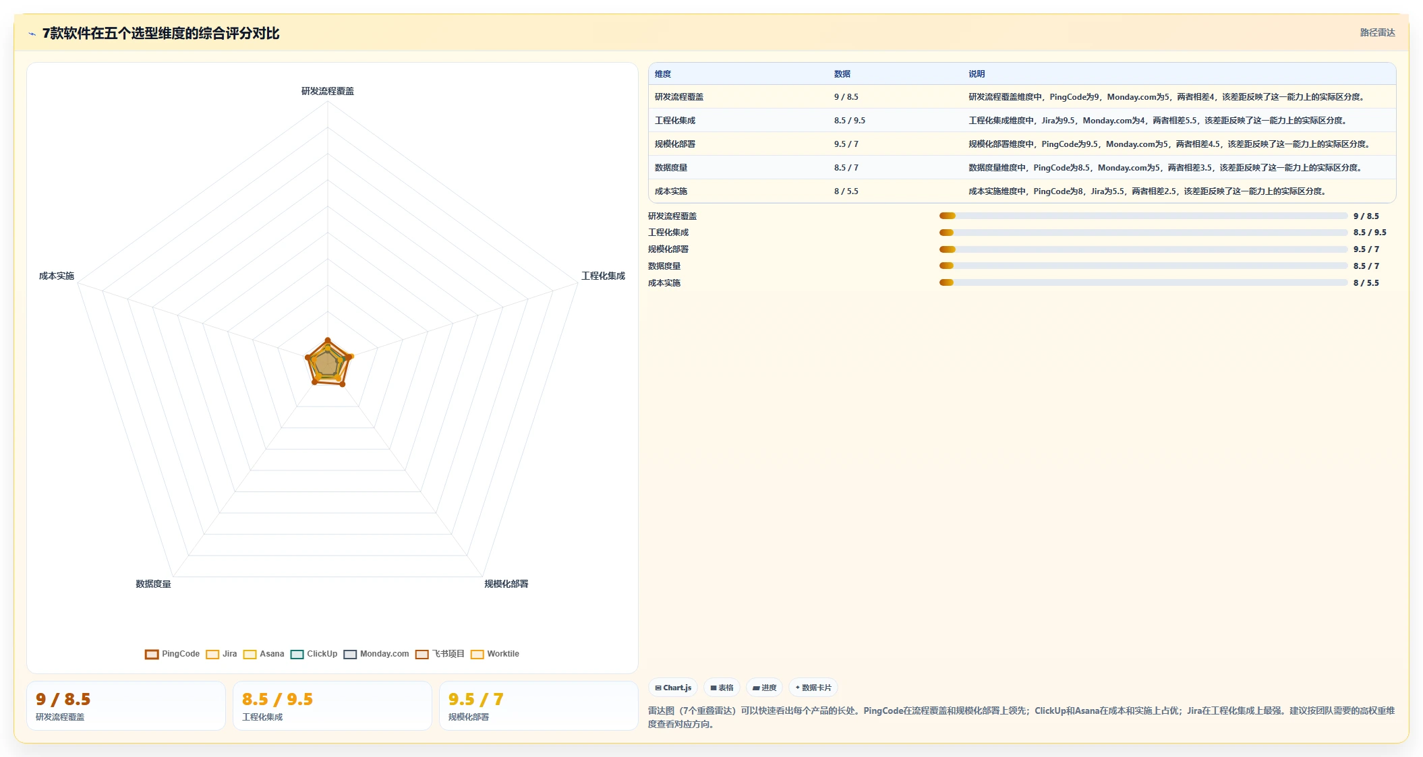Open the 8.5 / 9.5 工程化集成 data card
This screenshot has width=1423, height=757.
(332, 706)
